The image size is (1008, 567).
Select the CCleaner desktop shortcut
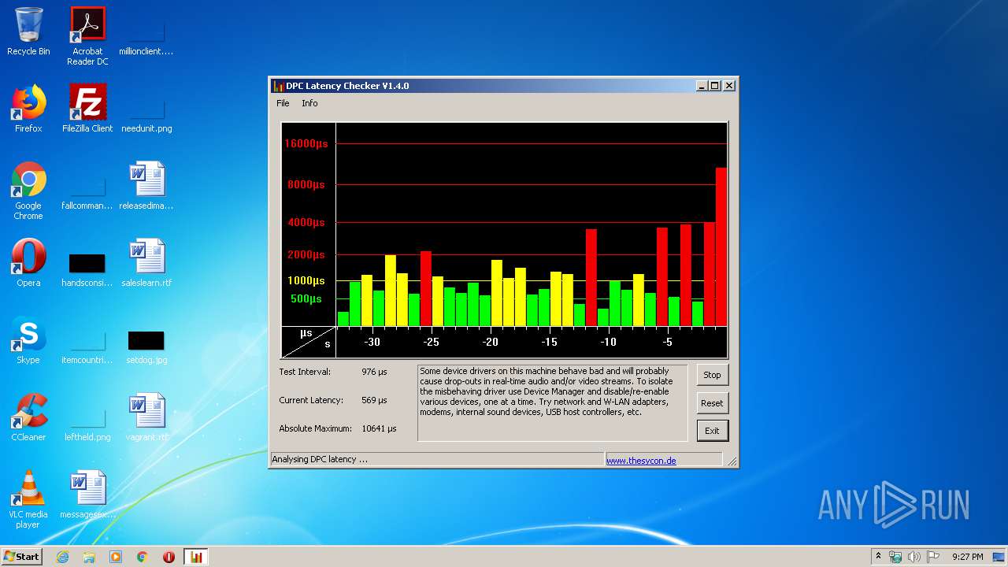click(28, 417)
